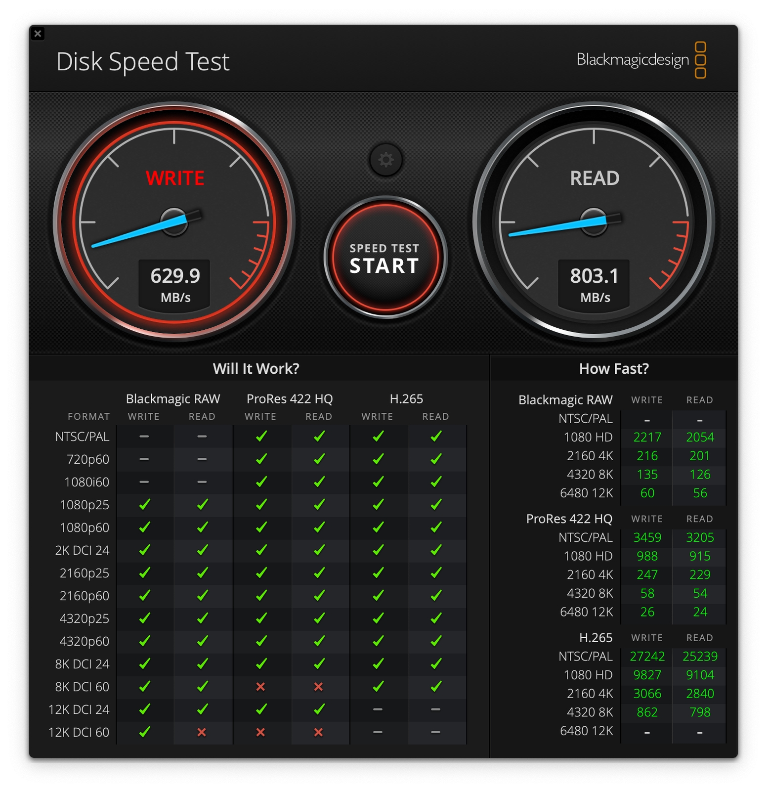Click ProRes 422 HQ 1080 HD write value 988
Screen dimensions: 767x791
pyautogui.click(x=647, y=556)
